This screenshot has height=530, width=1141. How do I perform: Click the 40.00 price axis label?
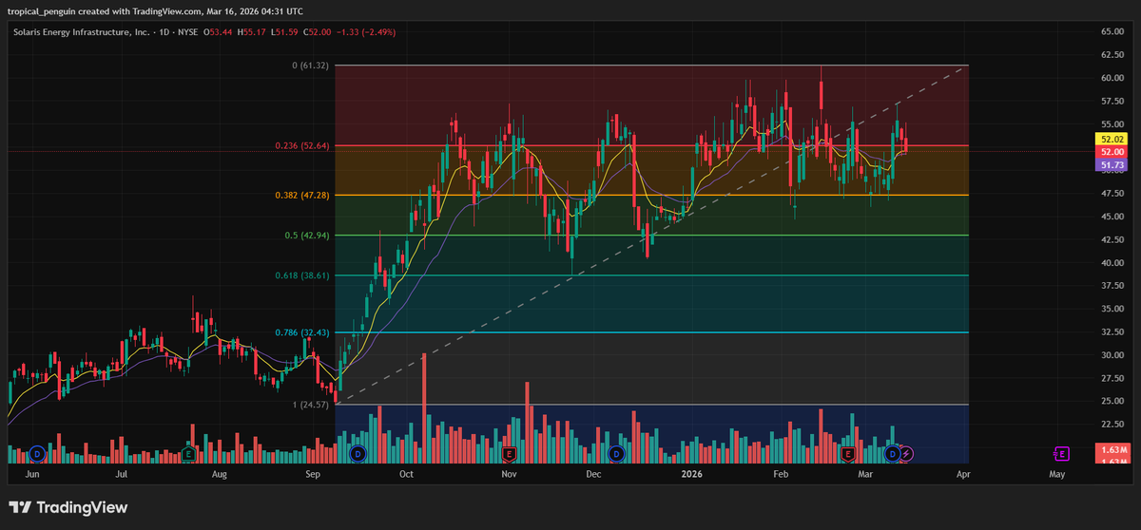(1112, 262)
